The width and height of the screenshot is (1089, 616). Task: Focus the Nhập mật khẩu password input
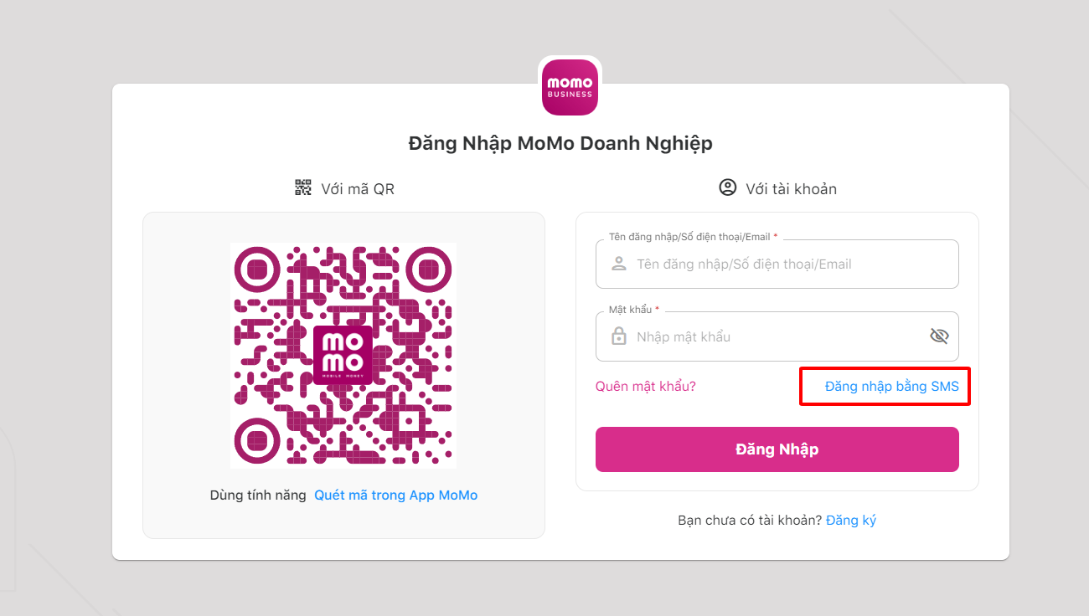point(771,336)
